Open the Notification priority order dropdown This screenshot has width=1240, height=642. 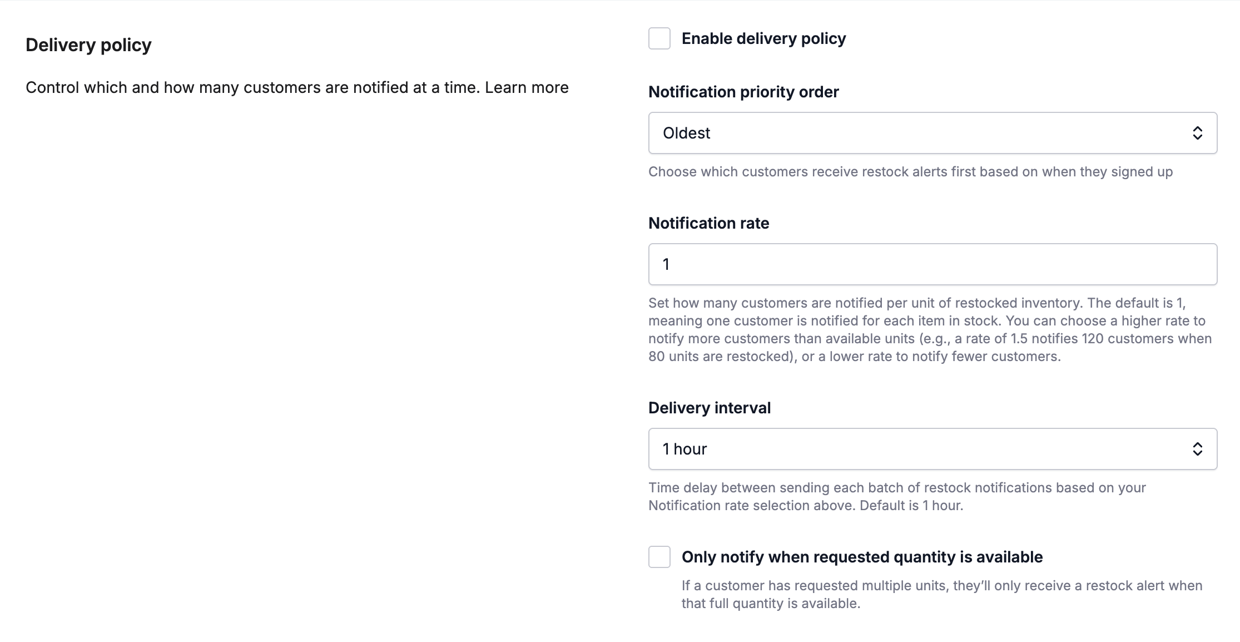(x=933, y=133)
